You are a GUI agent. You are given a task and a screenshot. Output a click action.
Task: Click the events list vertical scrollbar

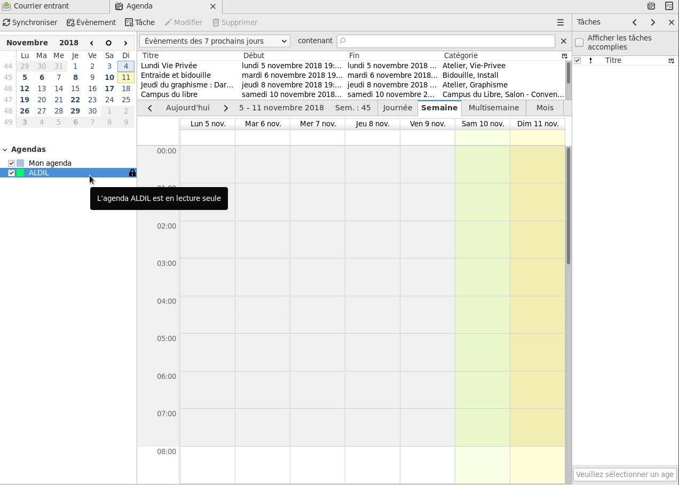click(569, 72)
